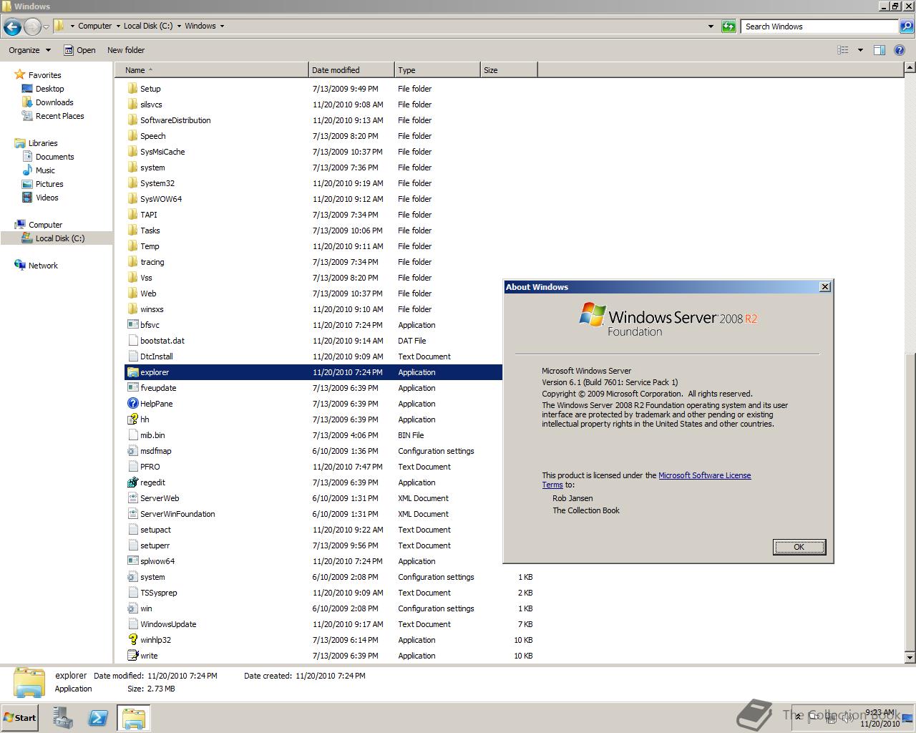
Task: Expand the Computer breadcrumb arrow
Action: [x=117, y=26]
